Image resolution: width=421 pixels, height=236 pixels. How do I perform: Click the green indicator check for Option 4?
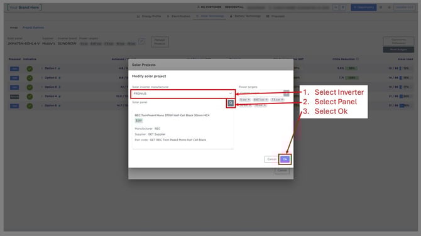coord(30,97)
